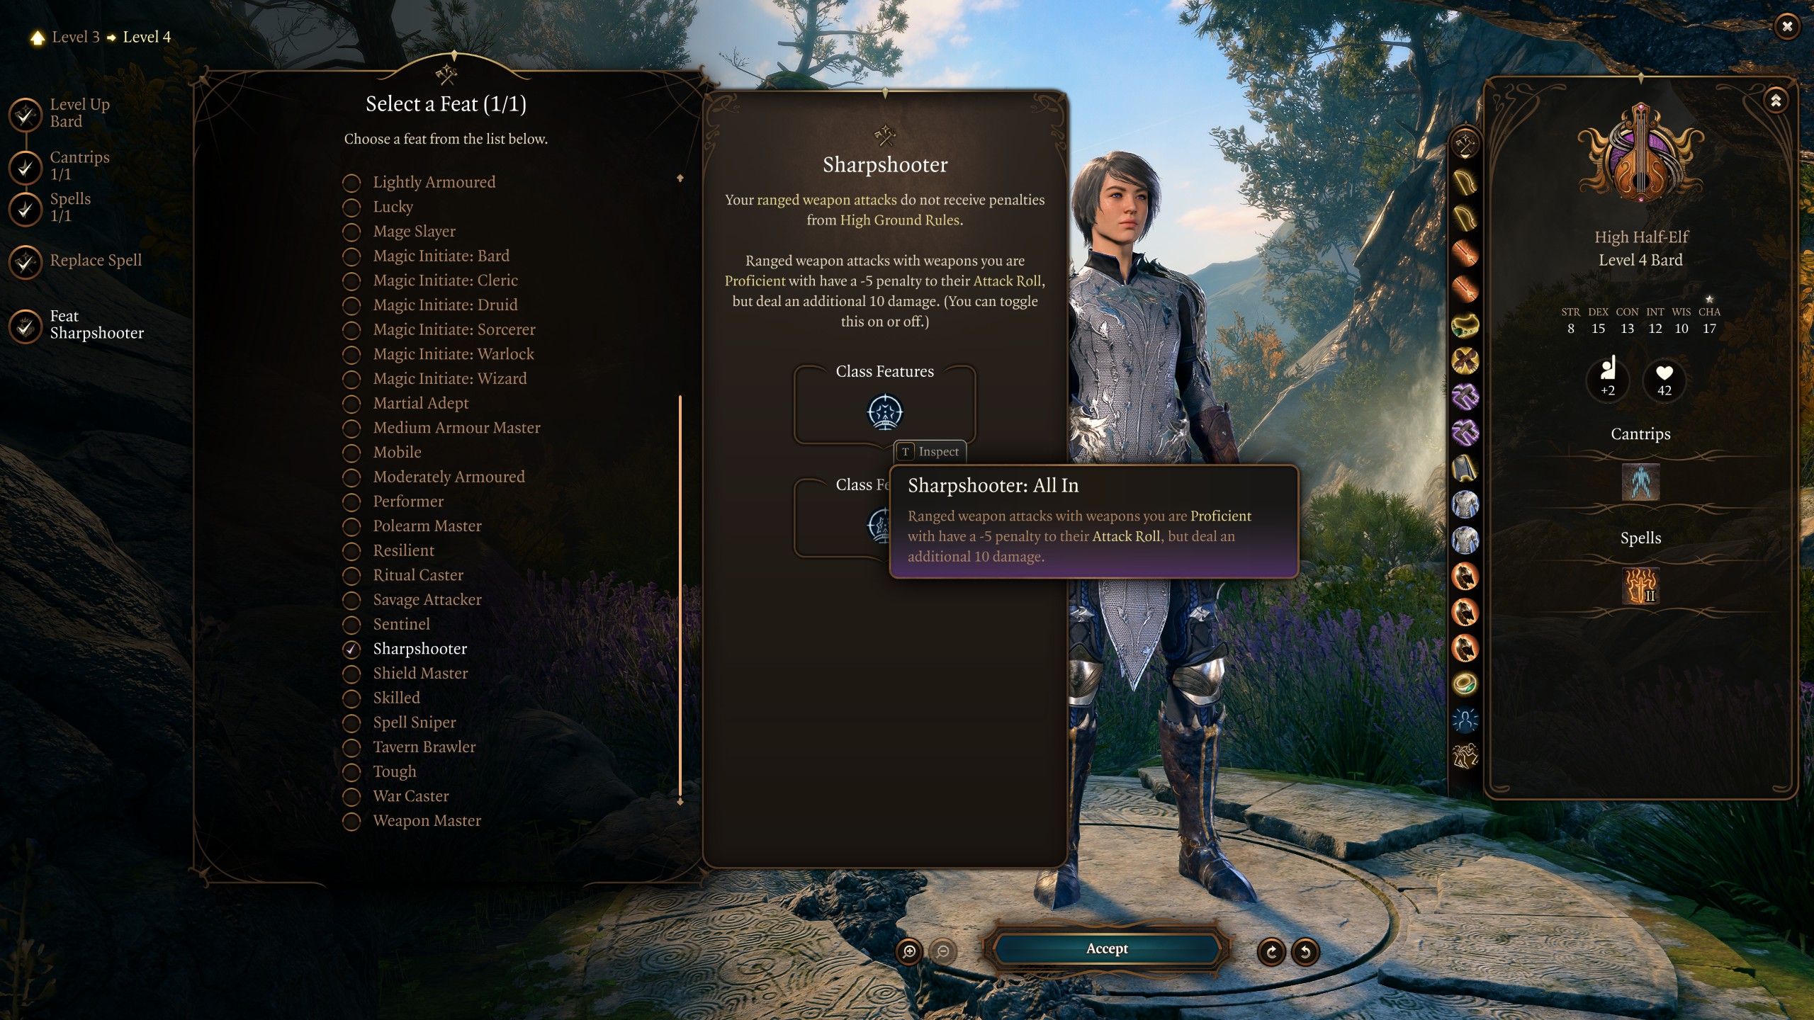Click Accept button to confirm Sharpshooter feat

[x=1106, y=949]
